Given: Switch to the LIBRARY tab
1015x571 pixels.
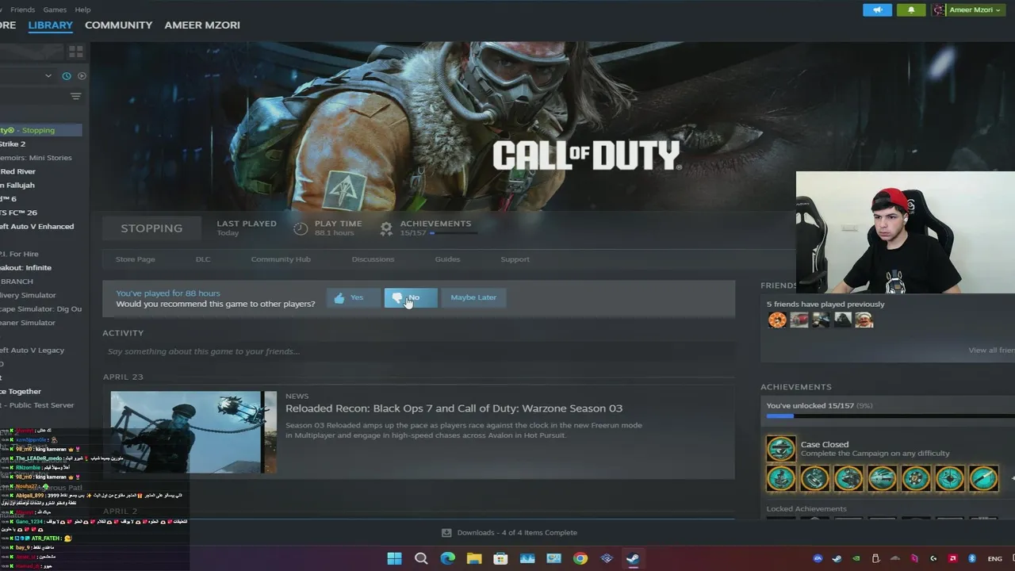Looking at the screenshot, I should (50, 25).
